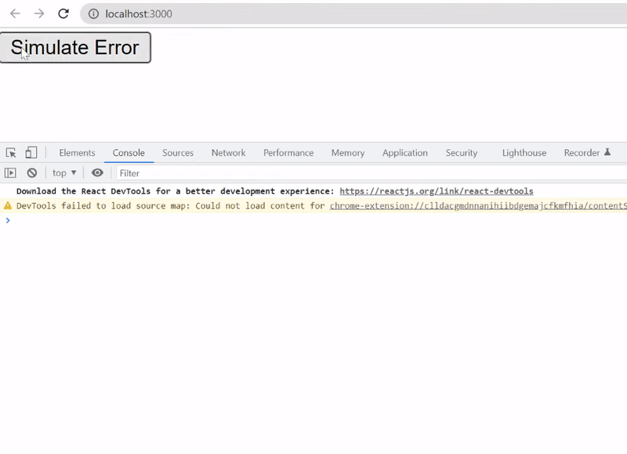Reload the page with refresh icon

point(63,14)
